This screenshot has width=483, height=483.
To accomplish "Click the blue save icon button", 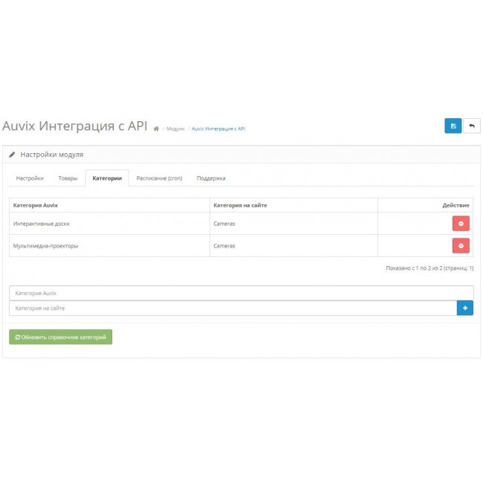I will tap(453, 126).
